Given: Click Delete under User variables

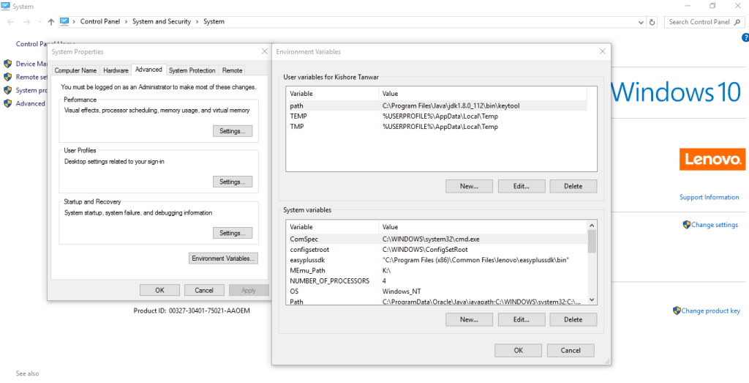Looking at the screenshot, I should [x=573, y=187].
